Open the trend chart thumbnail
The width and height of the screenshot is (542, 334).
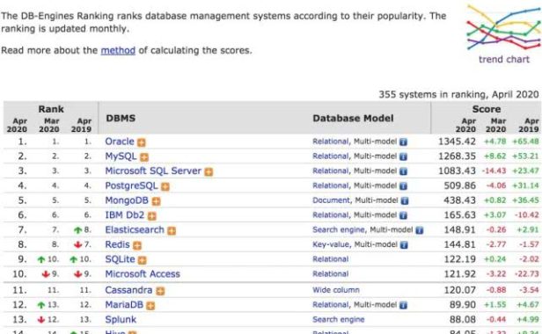(503, 27)
